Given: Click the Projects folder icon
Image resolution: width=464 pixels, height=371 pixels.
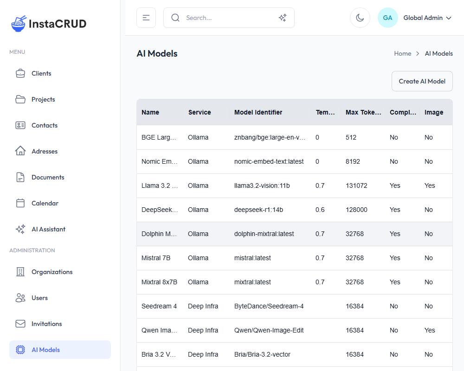Looking at the screenshot, I should (x=20, y=99).
